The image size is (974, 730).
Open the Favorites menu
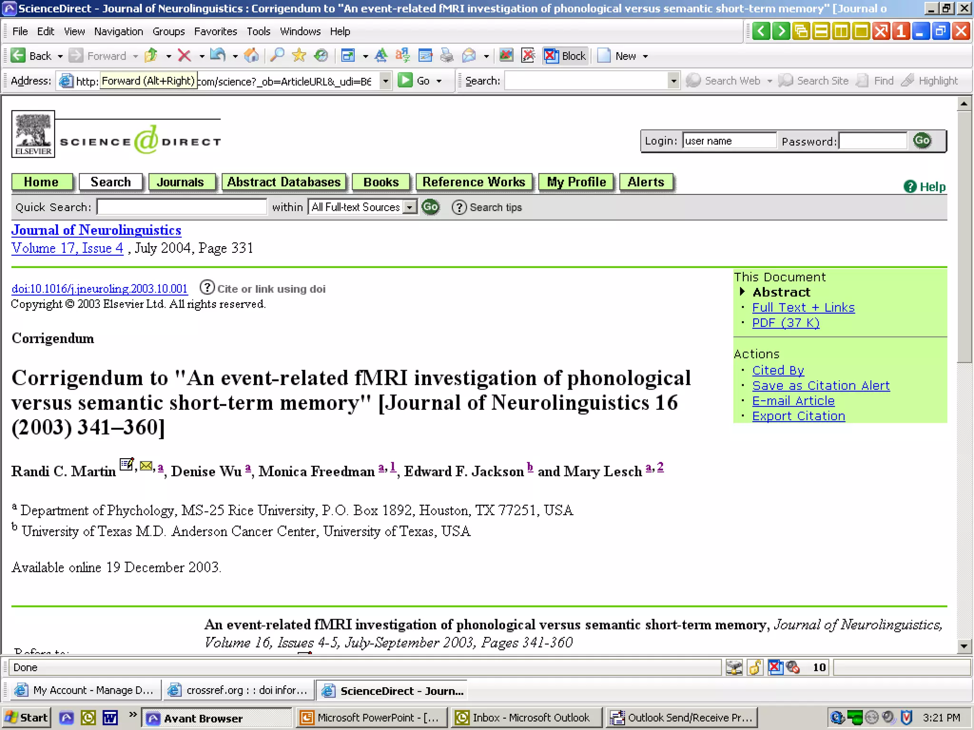point(215,31)
